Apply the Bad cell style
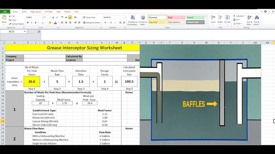The width and height of the screenshot is (275, 154). coord(176,18)
